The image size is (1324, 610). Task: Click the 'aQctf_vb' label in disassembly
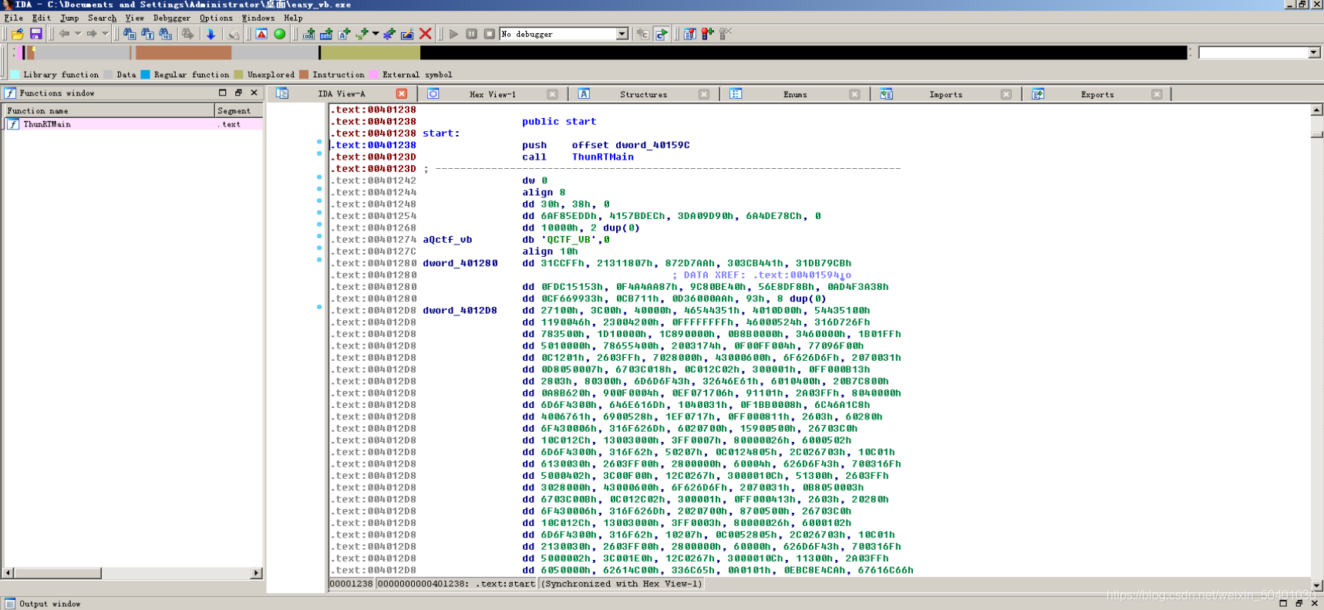tap(447, 240)
